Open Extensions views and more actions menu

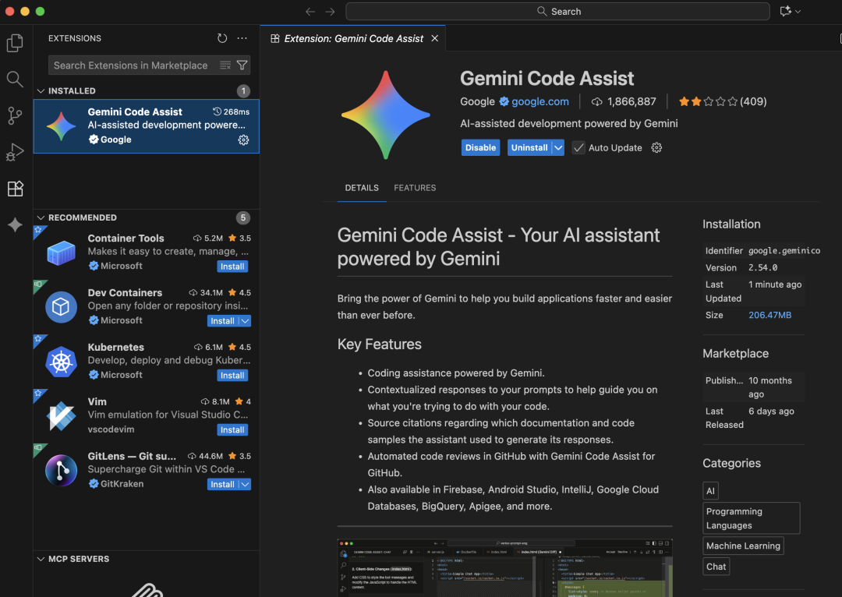242,38
